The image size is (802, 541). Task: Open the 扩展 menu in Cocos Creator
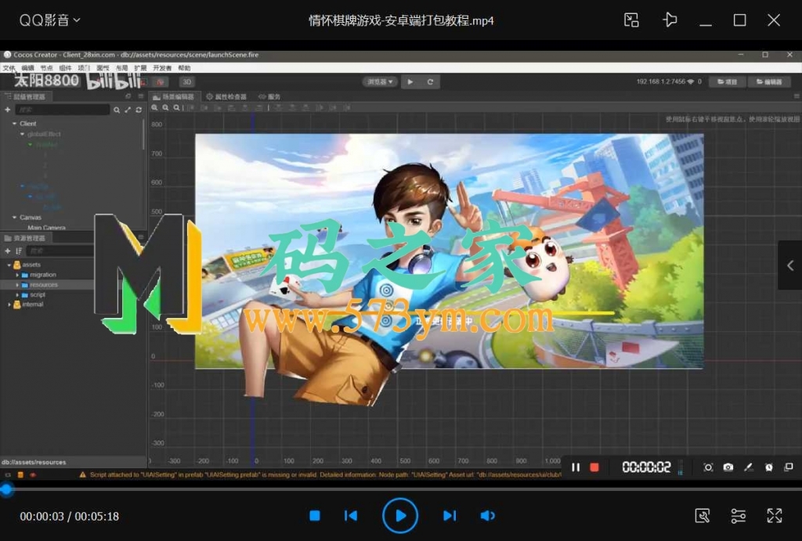click(x=140, y=68)
